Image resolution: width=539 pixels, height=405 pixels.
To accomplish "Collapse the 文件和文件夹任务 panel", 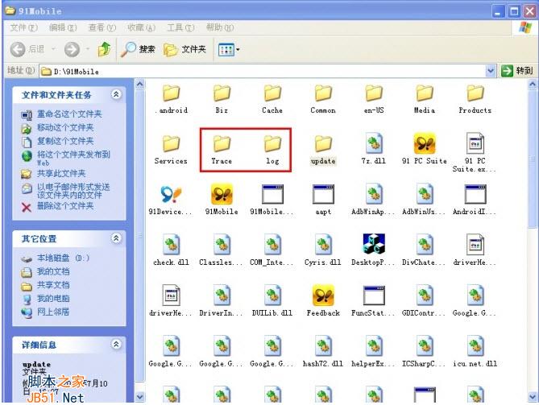I will [x=117, y=94].
